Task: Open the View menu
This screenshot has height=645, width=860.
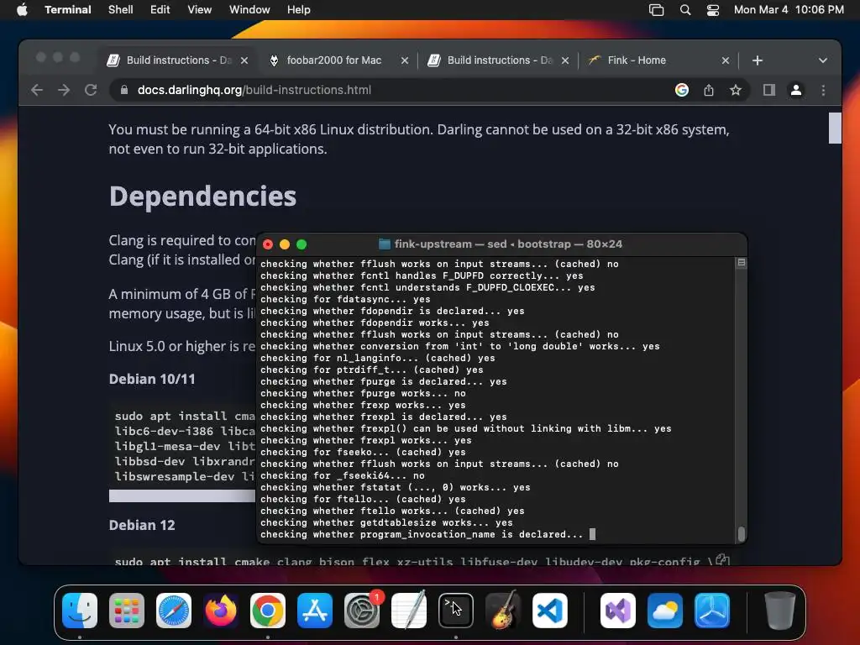Action: pos(200,10)
